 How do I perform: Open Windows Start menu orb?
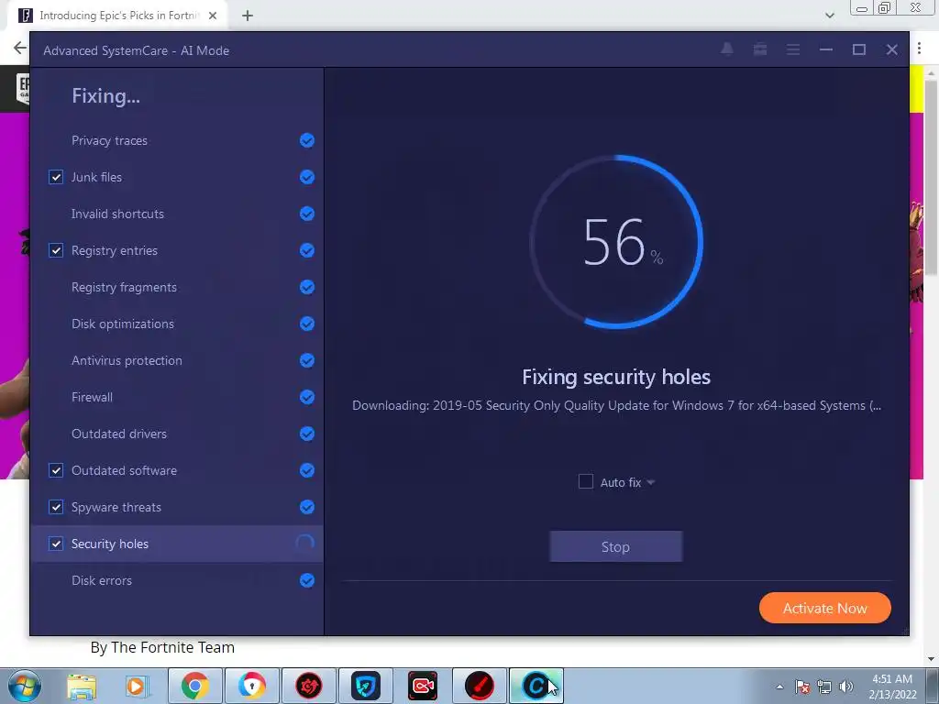(24, 686)
